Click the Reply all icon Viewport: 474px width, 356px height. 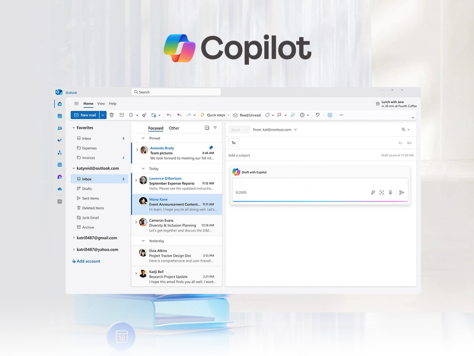coord(179,115)
